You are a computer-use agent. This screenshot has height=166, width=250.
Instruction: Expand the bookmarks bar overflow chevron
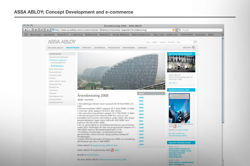point(223,35)
